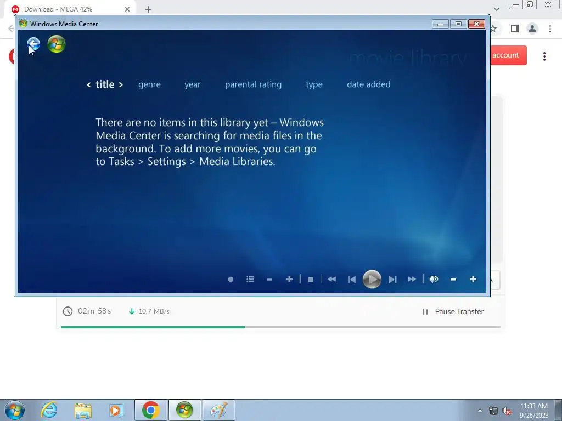Open Chrome profile avatar icon

coord(532,29)
